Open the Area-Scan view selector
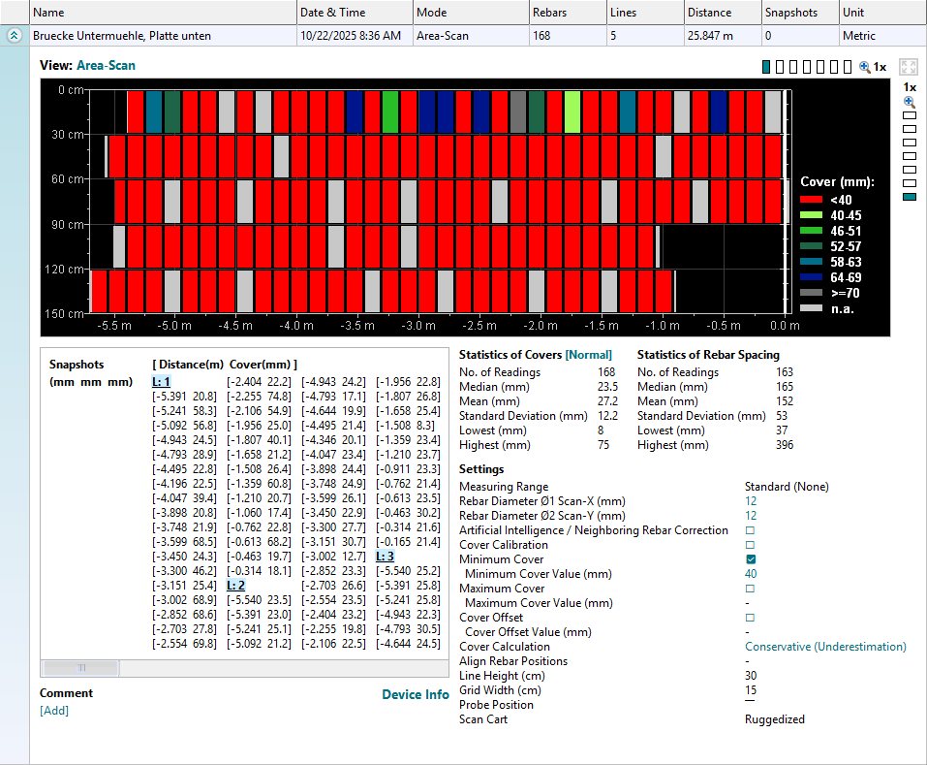927x765 pixels. point(106,66)
